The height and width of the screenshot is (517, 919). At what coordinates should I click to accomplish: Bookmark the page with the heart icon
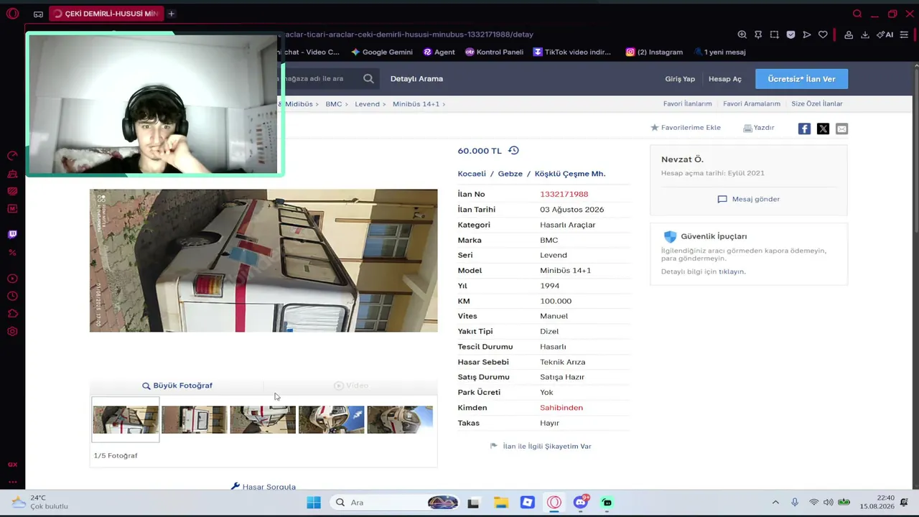click(x=823, y=34)
